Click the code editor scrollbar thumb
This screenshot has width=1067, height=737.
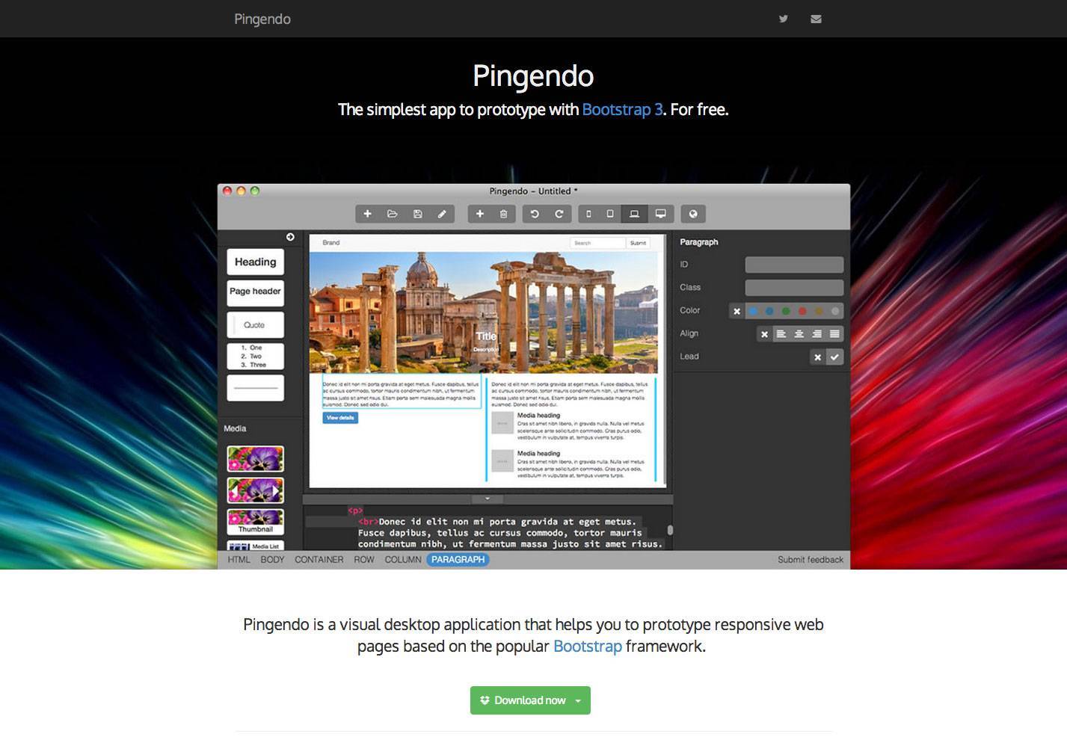click(670, 530)
